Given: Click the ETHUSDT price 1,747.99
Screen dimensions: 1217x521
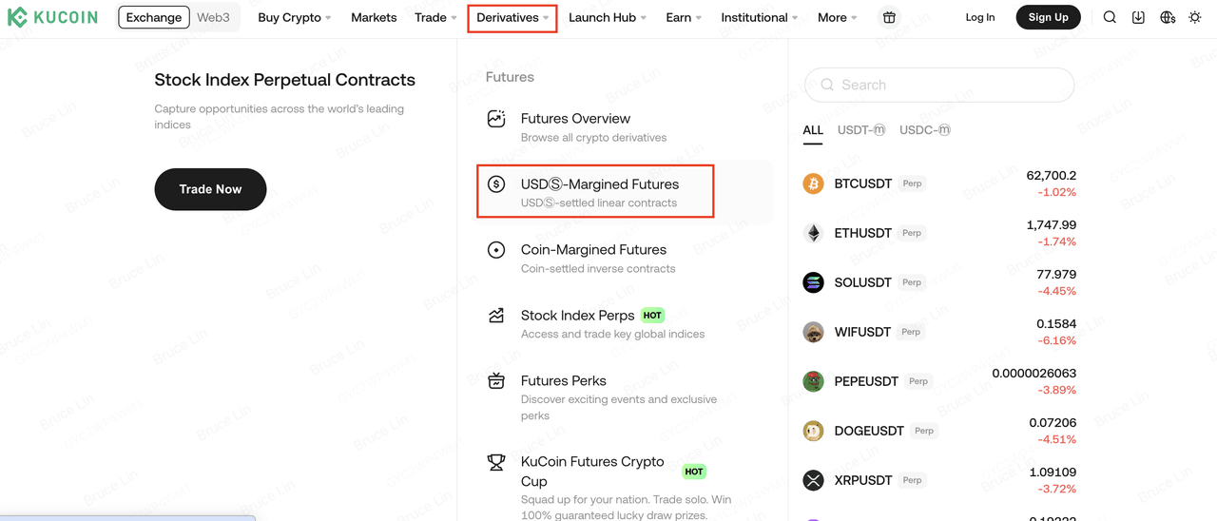Looking at the screenshot, I should tap(1052, 224).
